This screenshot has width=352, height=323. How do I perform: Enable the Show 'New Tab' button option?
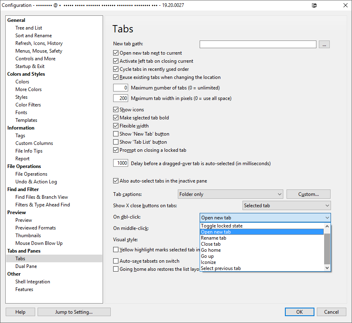point(116,134)
